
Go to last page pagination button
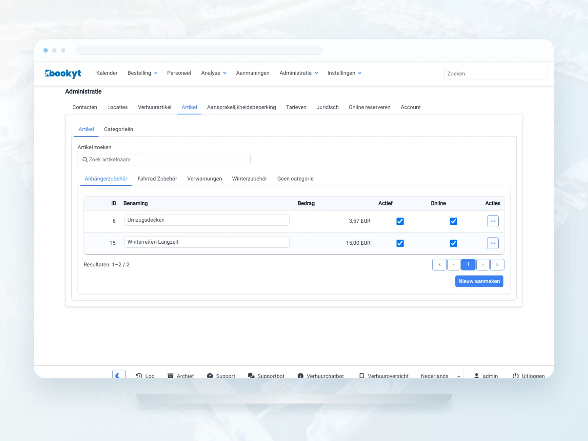tap(497, 265)
